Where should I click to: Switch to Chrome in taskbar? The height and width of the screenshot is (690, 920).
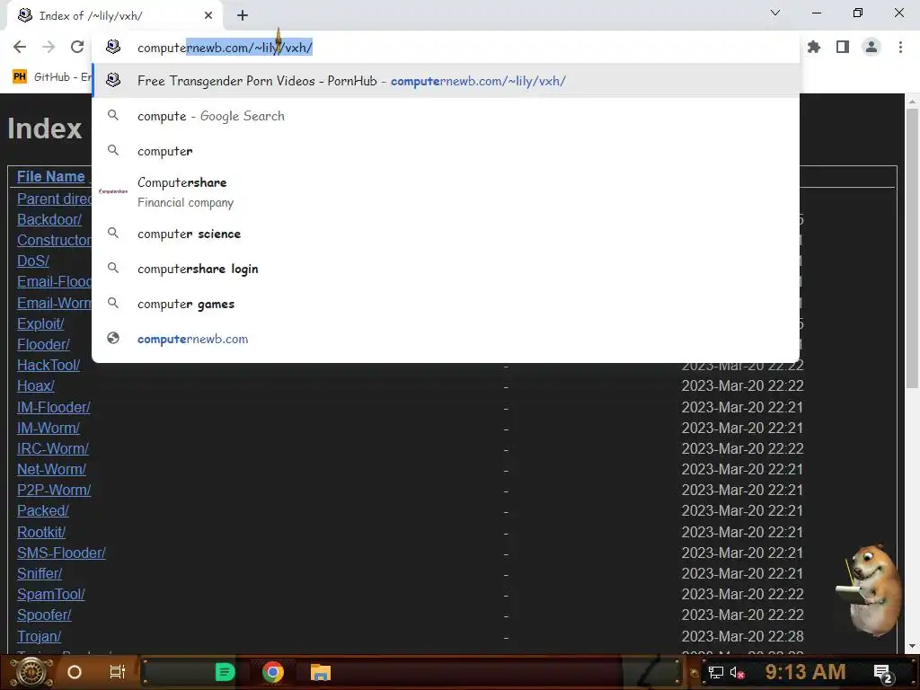[273, 672]
